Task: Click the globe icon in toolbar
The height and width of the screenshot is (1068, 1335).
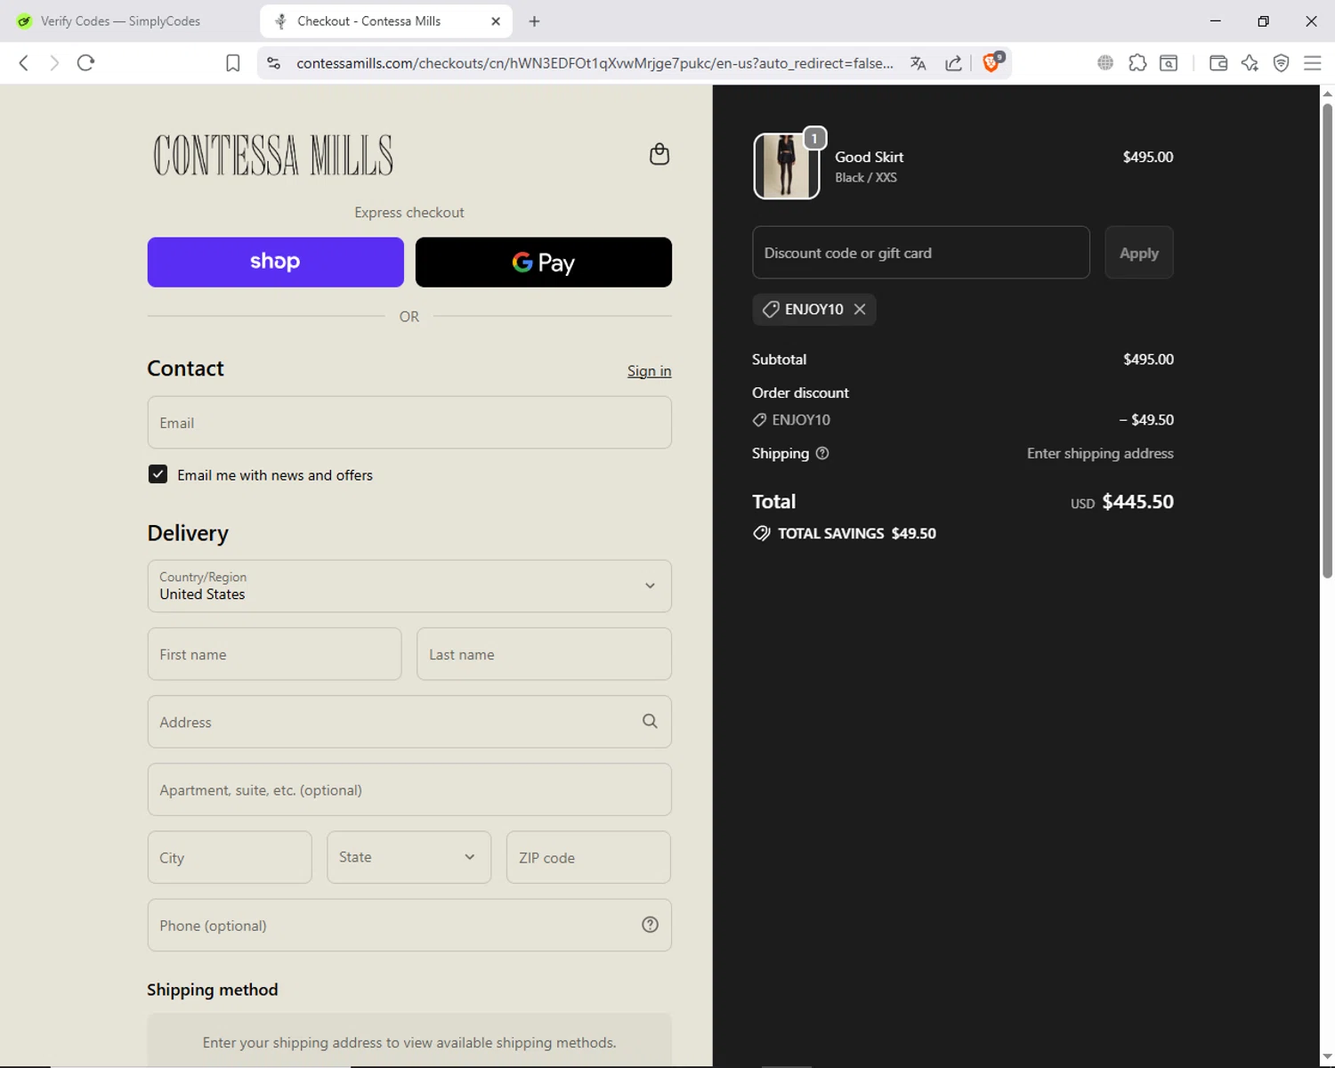Action: coord(1105,62)
